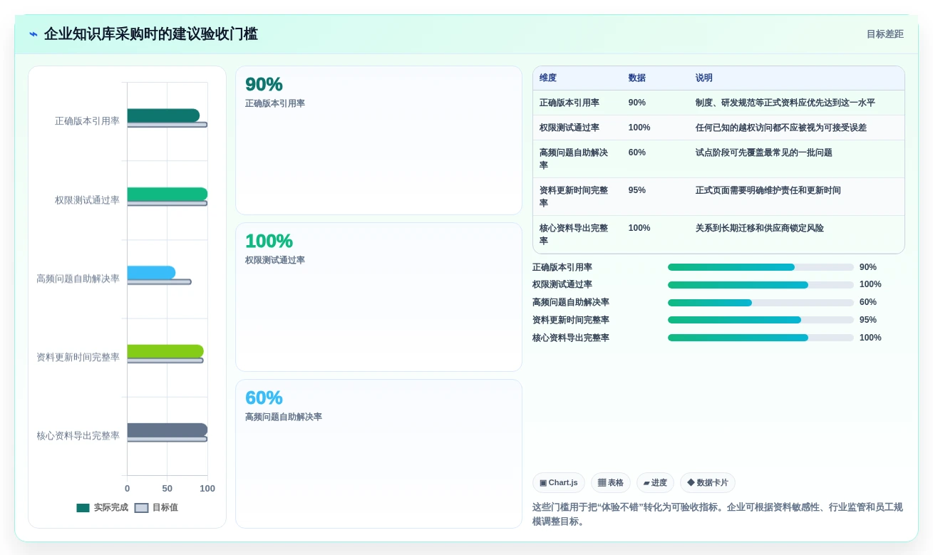The image size is (933, 555).
Task: Click the 高频问题自助解决率 progress bar
Action: (761, 303)
